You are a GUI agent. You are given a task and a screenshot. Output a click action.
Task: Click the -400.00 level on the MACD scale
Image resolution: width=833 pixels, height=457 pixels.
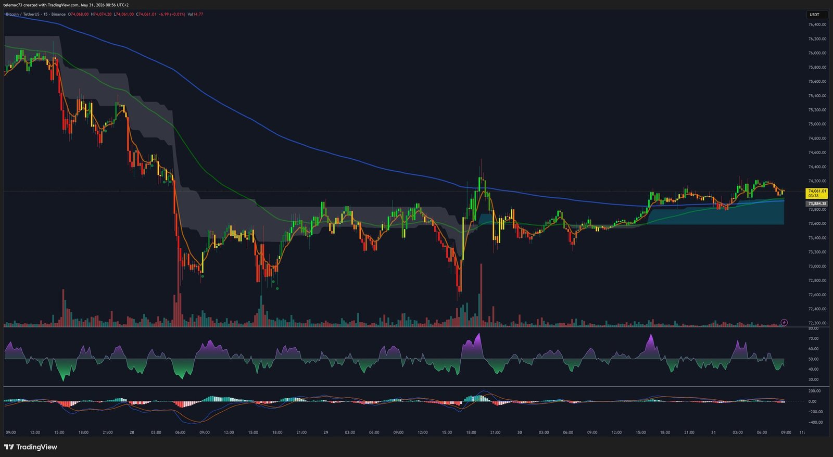tap(815, 423)
